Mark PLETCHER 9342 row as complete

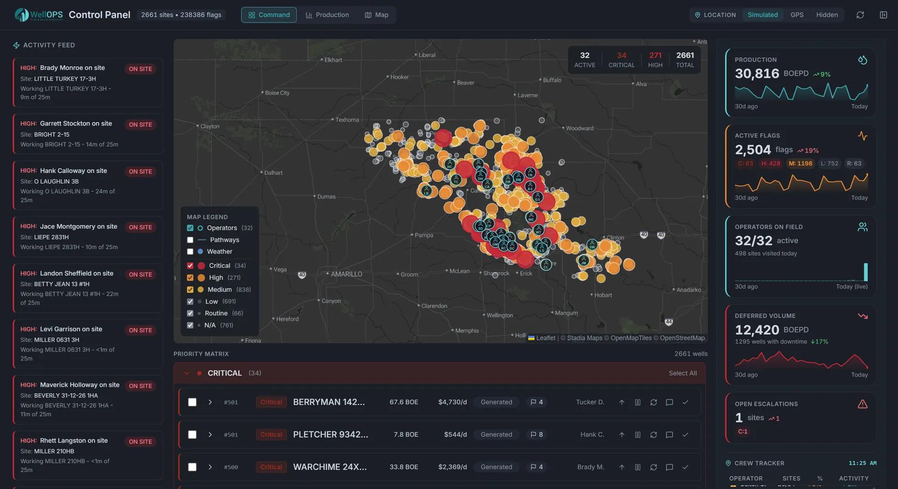coord(685,435)
